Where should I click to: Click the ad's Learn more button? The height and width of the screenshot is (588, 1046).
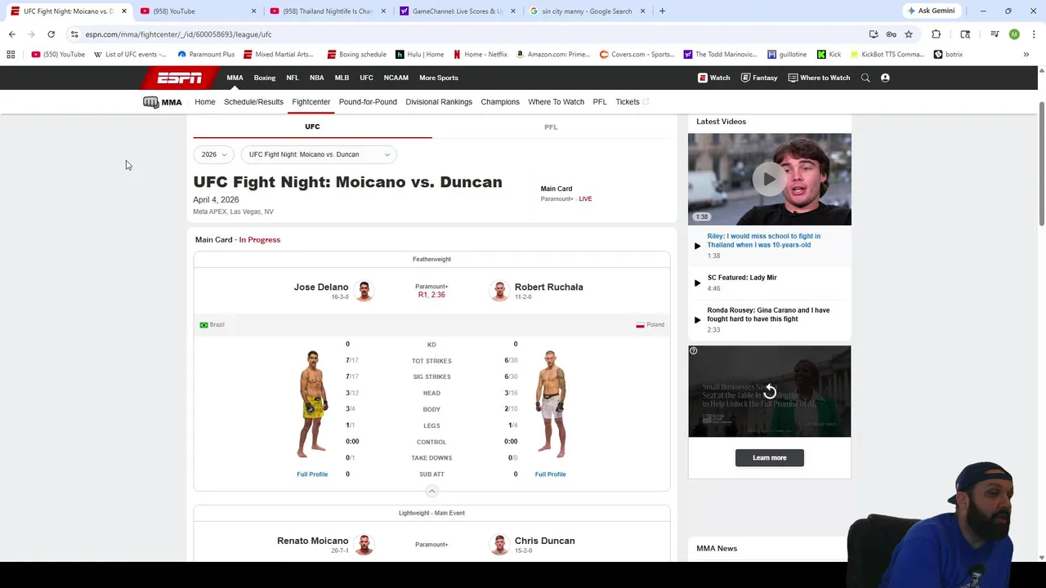click(x=769, y=457)
